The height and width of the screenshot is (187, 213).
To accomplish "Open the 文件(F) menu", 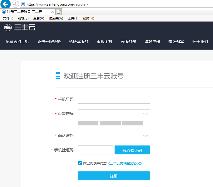I will [8, 18].
